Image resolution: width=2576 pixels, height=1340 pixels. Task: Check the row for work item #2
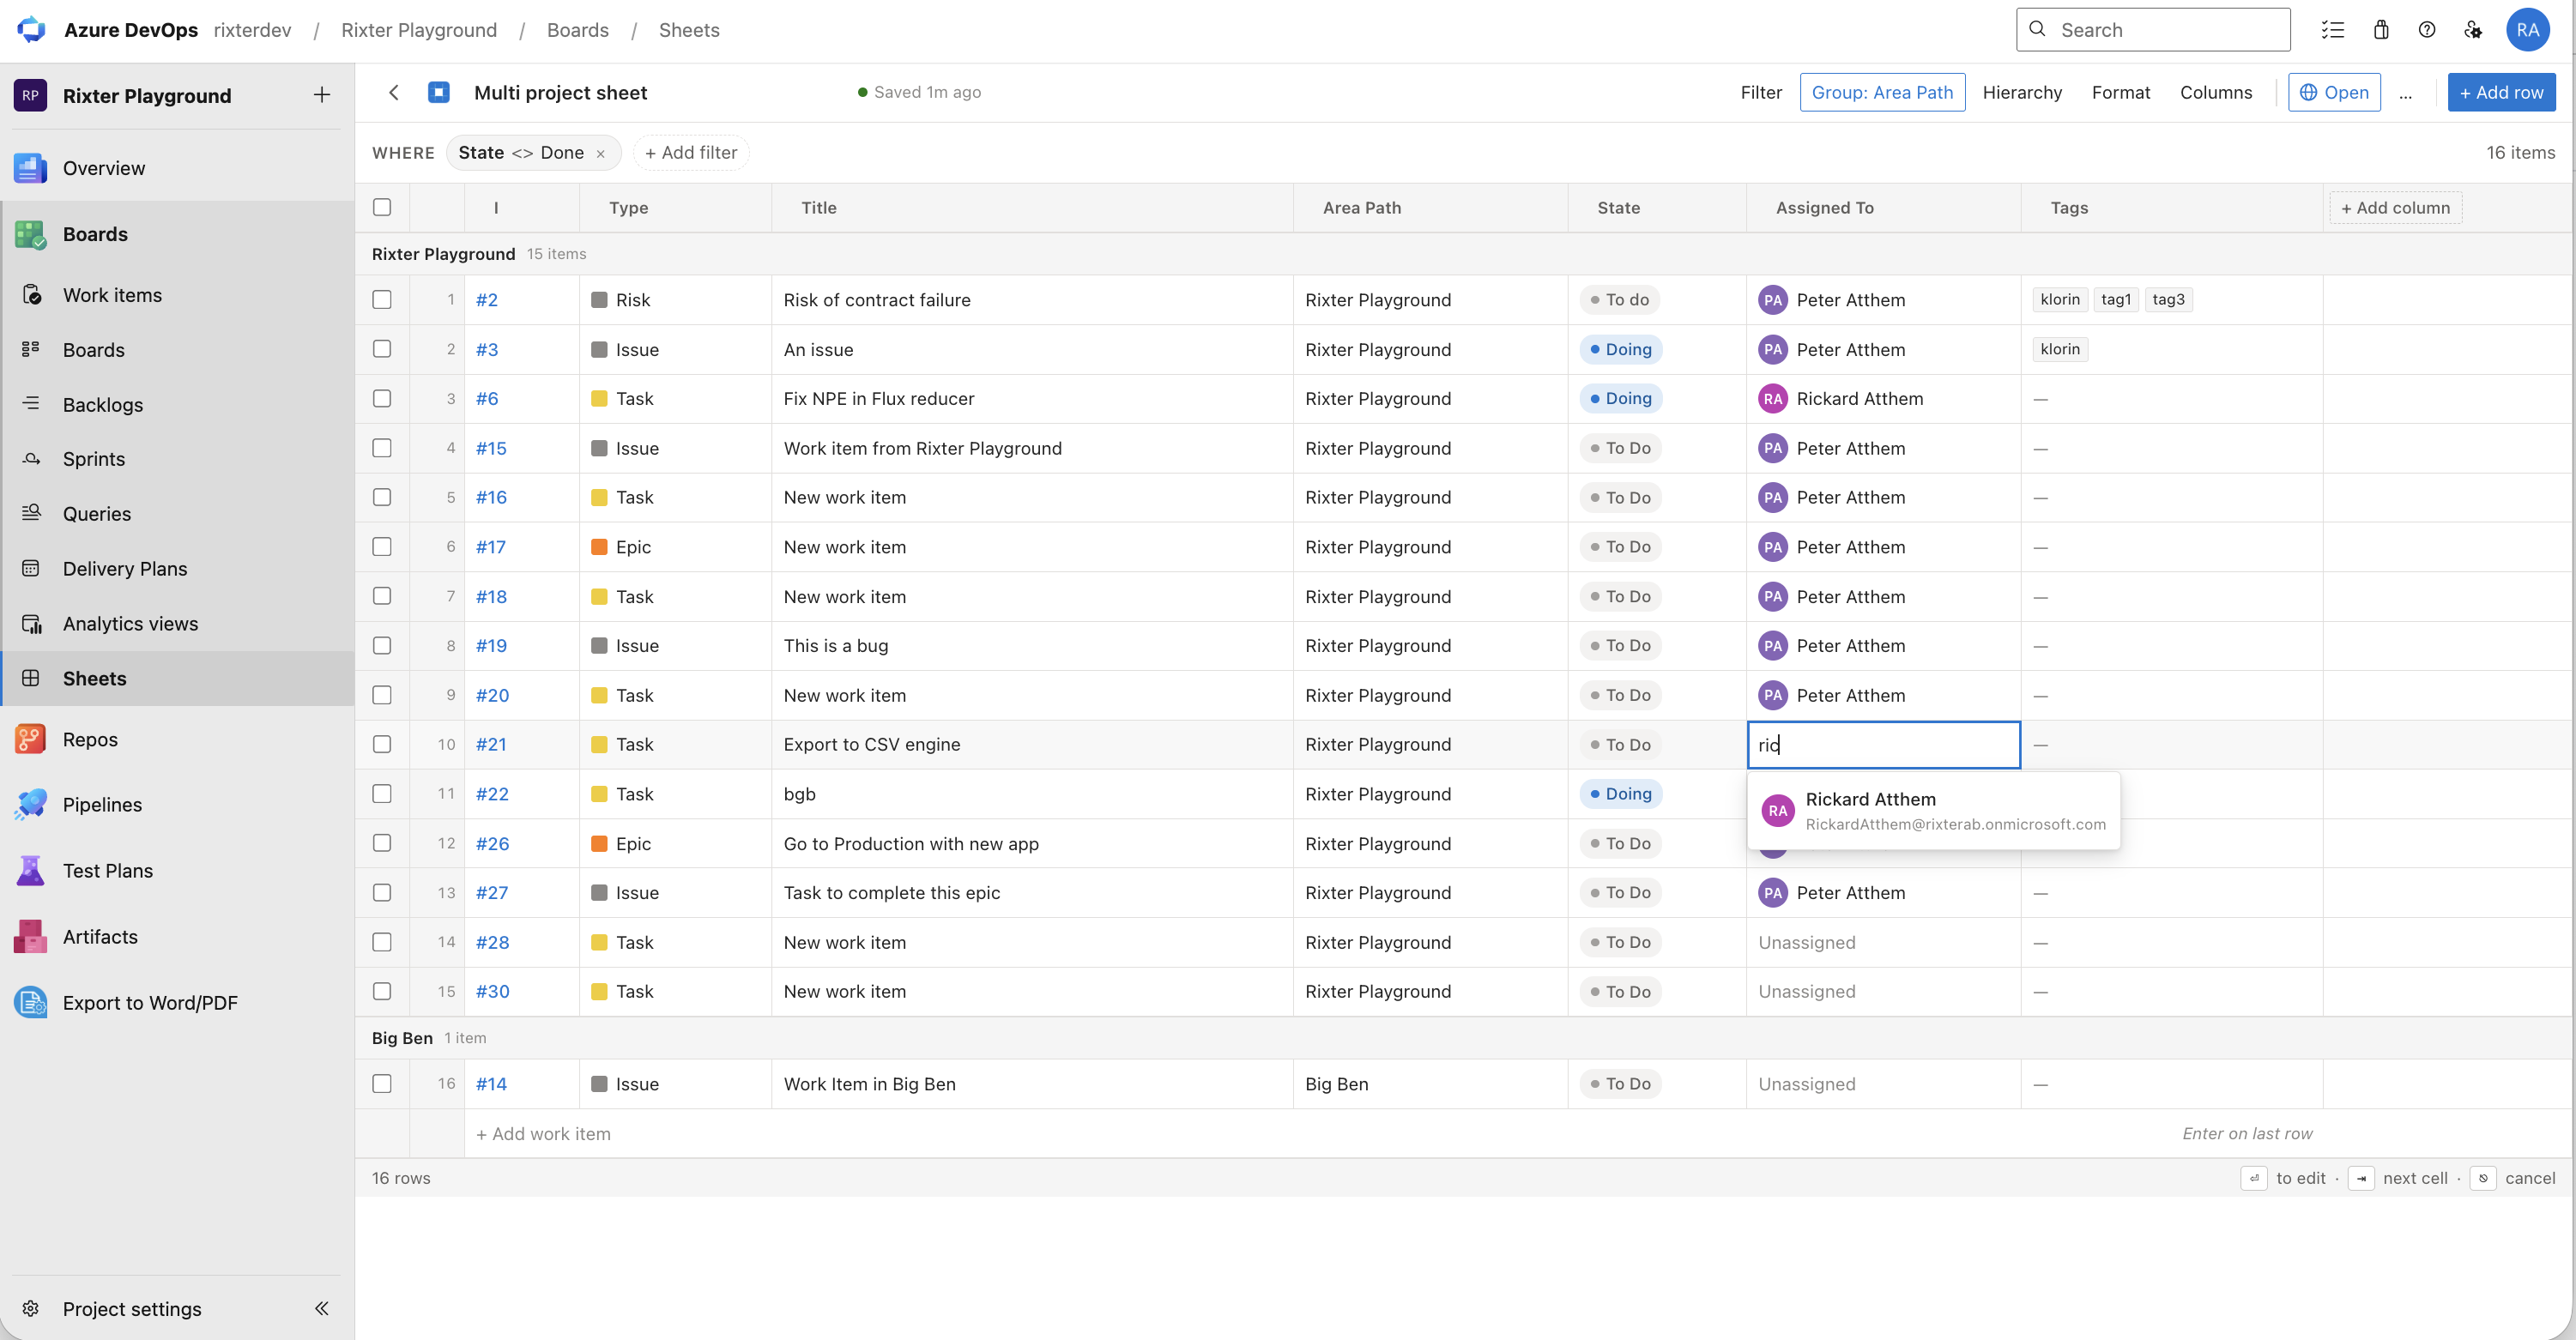click(x=382, y=299)
